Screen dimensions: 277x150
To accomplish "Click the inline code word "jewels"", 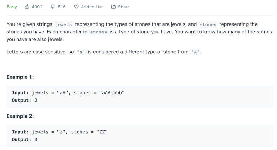I will click(x=63, y=24).
